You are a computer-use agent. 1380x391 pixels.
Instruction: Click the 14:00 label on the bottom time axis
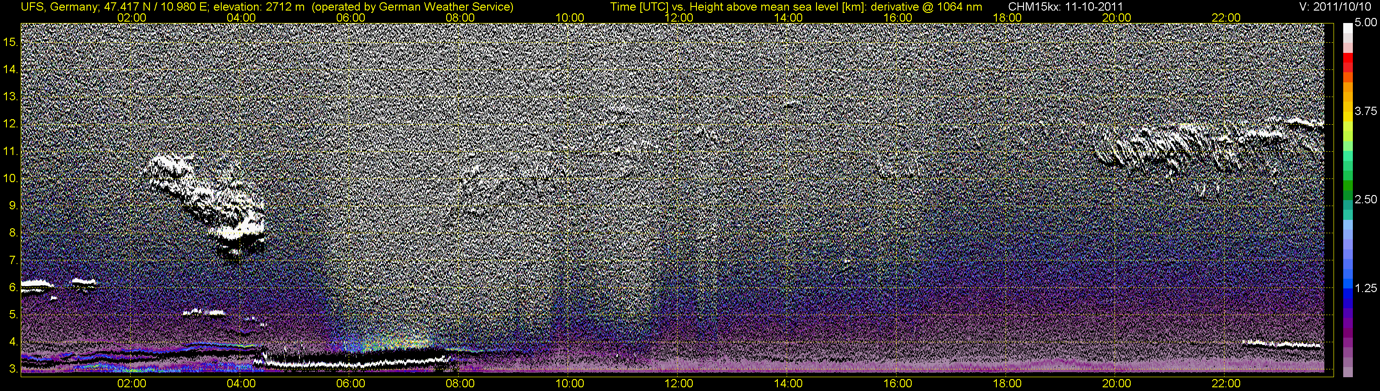(788, 384)
